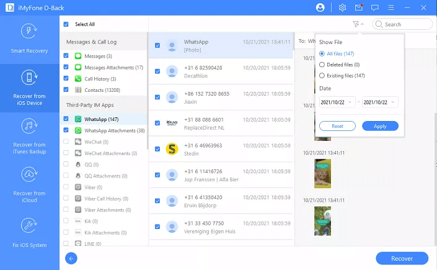Open the Jop Franssen | Alfa Bier chat
Screen dimensions: 437x270
pyautogui.click(x=221, y=175)
